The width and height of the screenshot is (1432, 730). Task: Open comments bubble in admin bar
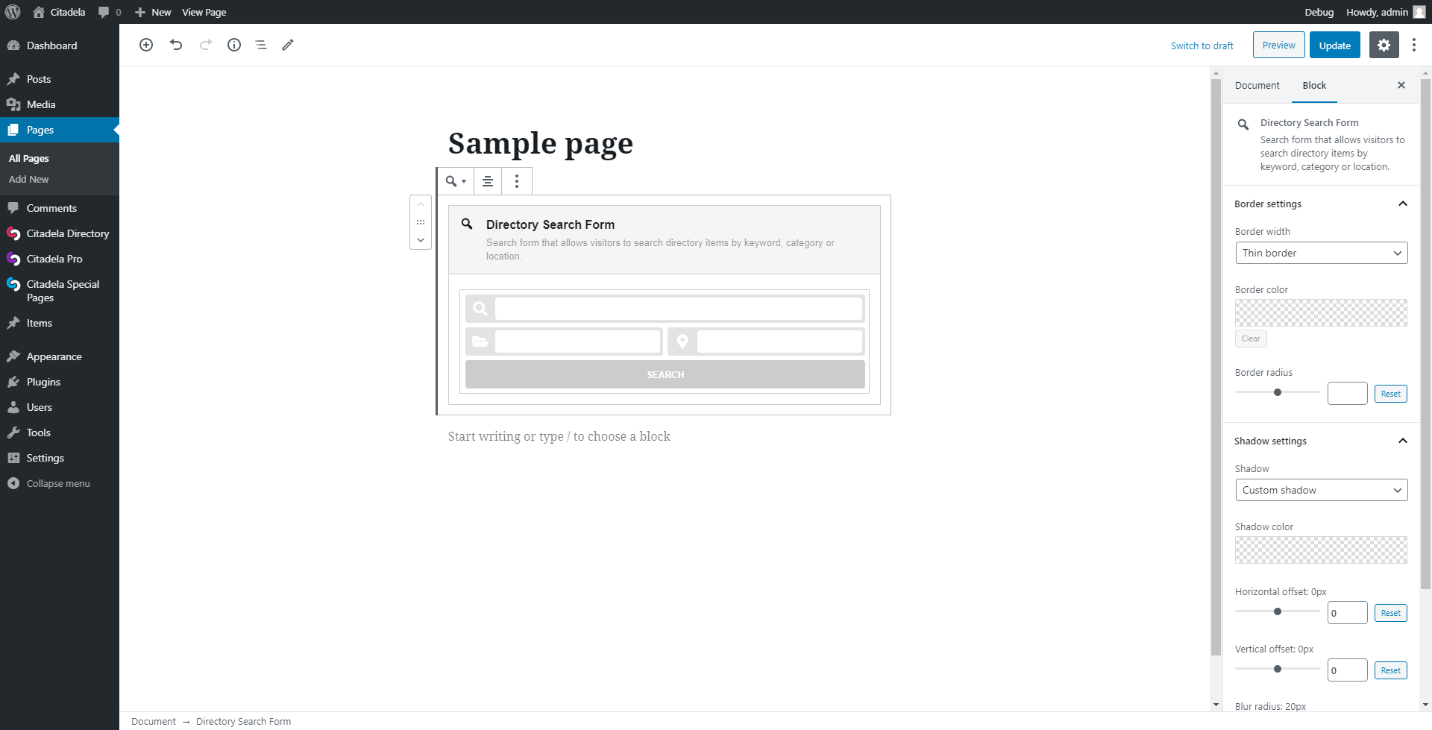[110, 12]
